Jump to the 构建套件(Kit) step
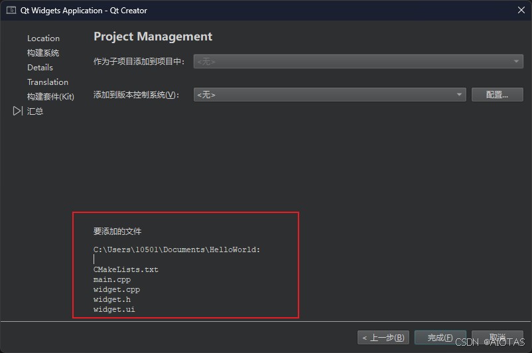 click(50, 97)
